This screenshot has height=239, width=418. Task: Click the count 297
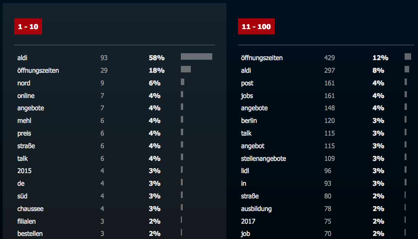329,70
